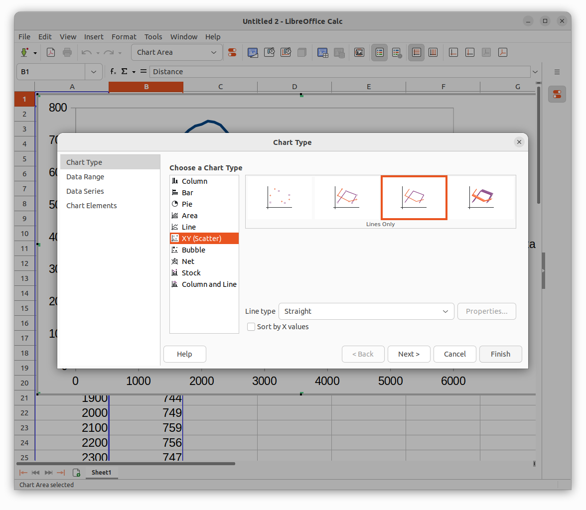Go to Data Series wizard step
The width and height of the screenshot is (586, 510).
(x=110, y=191)
